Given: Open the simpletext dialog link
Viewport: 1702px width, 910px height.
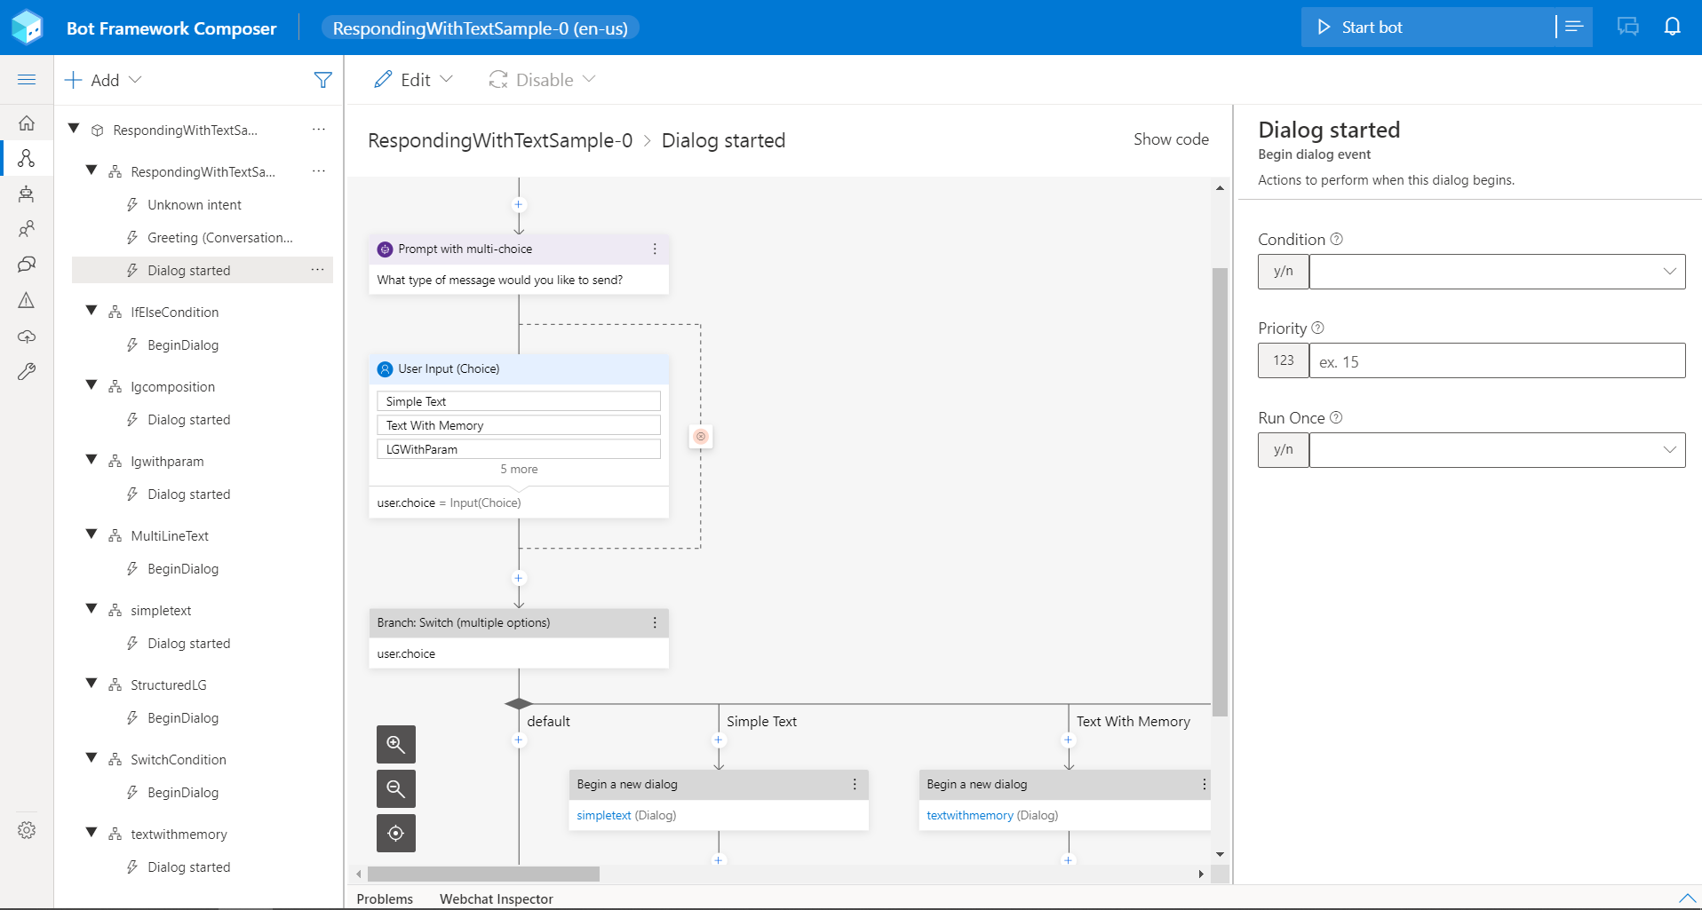Looking at the screenshot, I should tap(604, 815).
